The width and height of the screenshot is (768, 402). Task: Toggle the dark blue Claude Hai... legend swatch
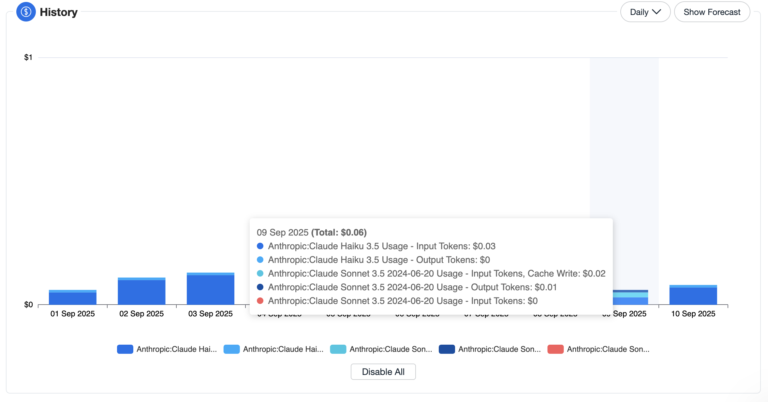click(125, 349)
